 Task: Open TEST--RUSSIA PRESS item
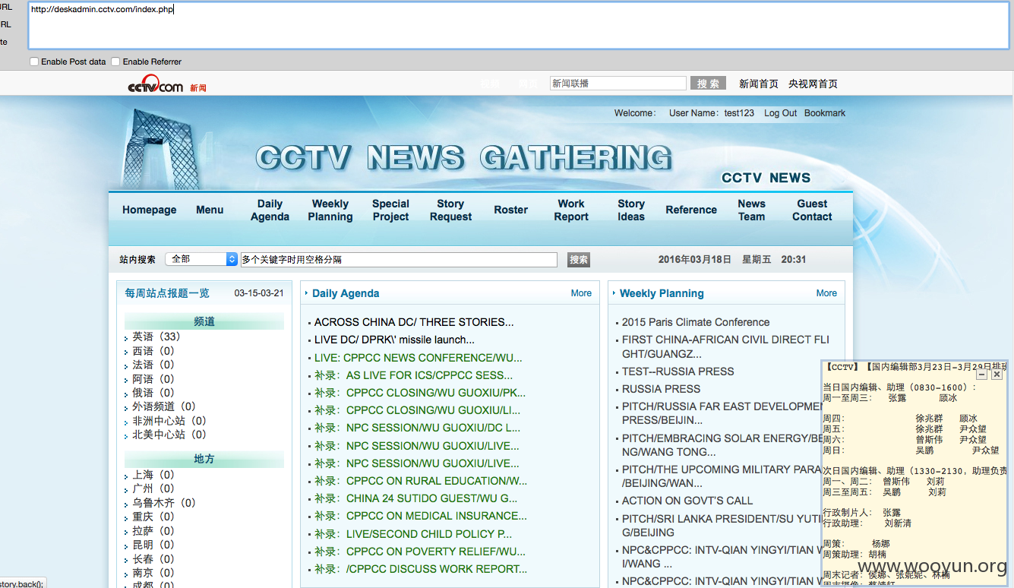tap(678, 371)
